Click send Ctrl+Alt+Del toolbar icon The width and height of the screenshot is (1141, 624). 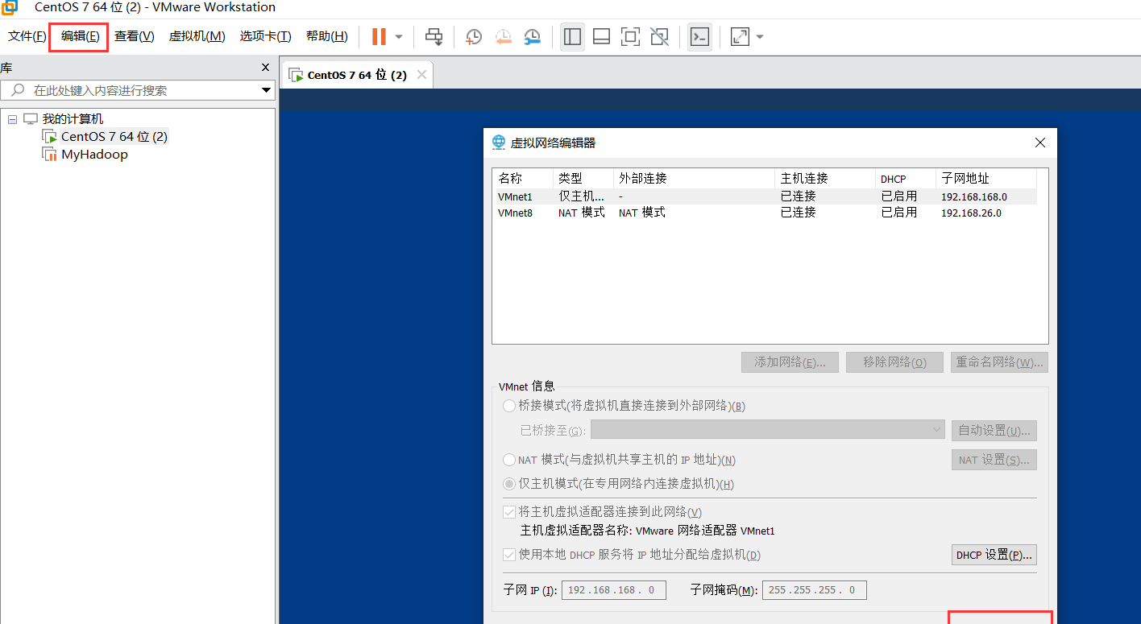(434, 36)
